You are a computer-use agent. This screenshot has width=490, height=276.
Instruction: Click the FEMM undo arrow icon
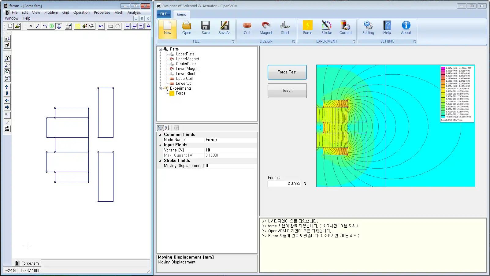point(101,26)
